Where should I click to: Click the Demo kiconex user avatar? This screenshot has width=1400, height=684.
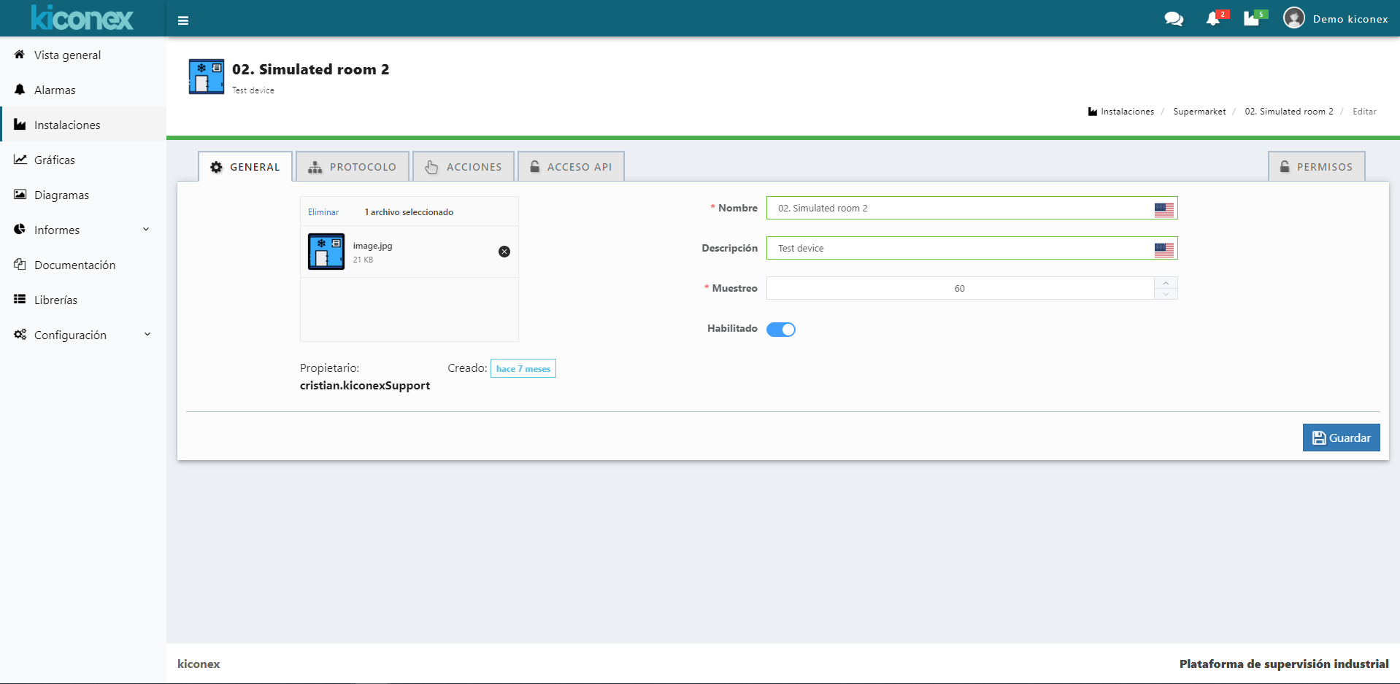(x=1293, y=18)
